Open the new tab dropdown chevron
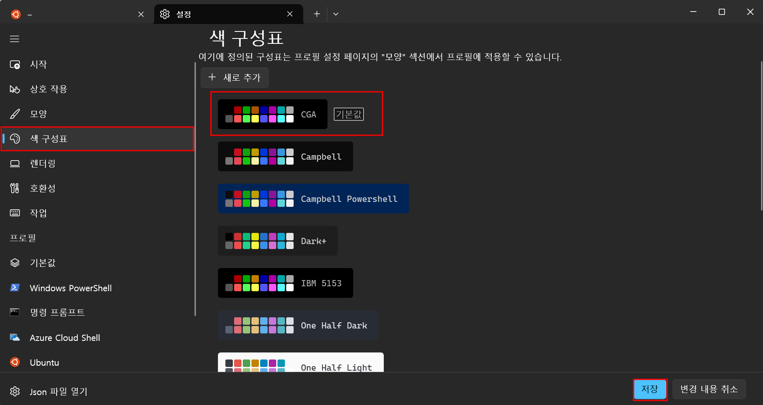 (336, 14)
